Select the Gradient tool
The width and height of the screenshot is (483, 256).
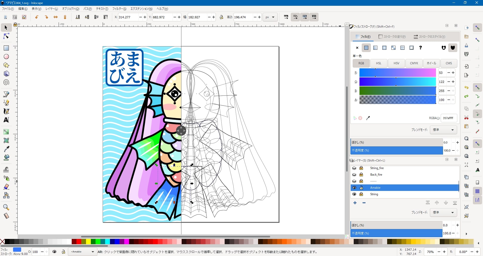[6, 132]
